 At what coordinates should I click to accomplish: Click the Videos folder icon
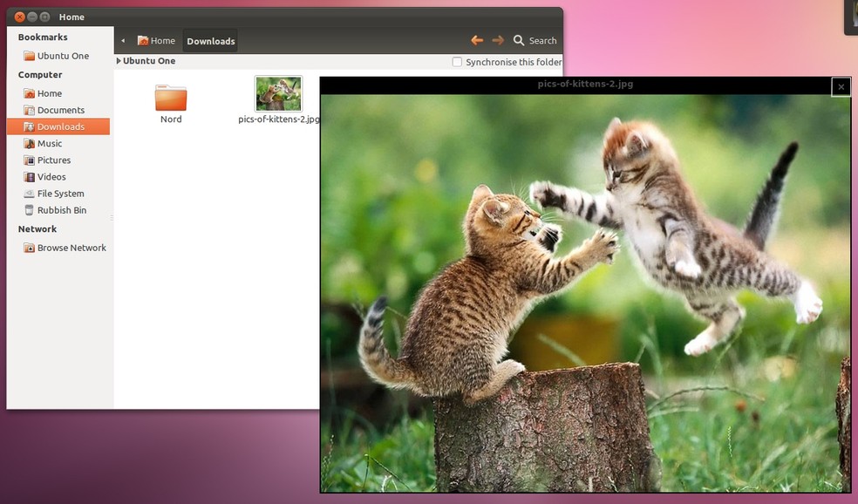29,177
